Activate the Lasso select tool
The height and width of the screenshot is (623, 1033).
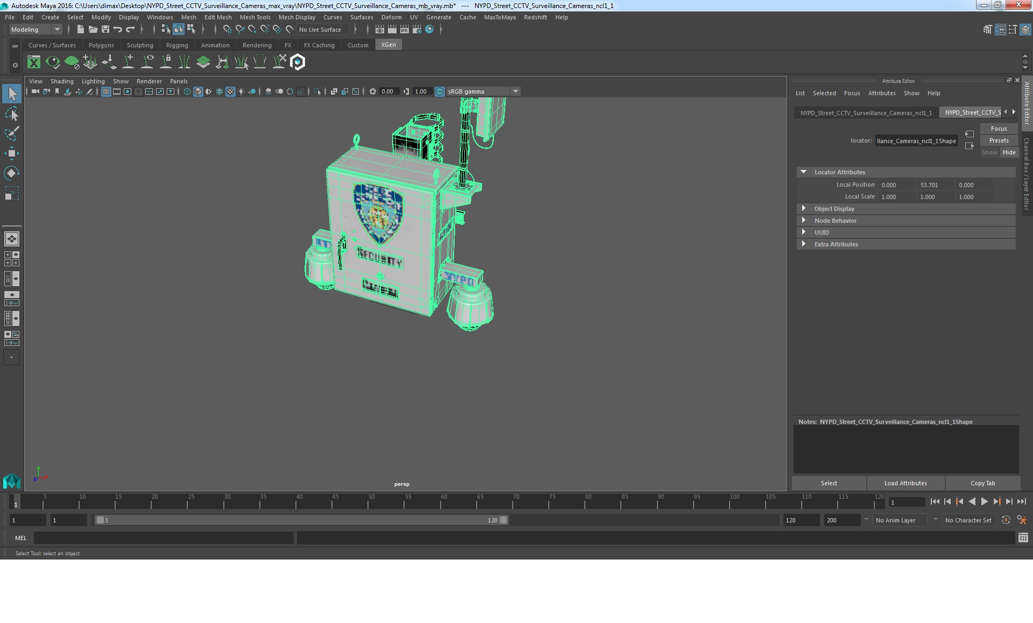coord(12,114)
